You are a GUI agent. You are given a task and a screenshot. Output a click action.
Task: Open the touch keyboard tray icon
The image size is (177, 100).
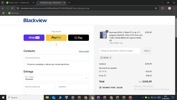(159, 98)
